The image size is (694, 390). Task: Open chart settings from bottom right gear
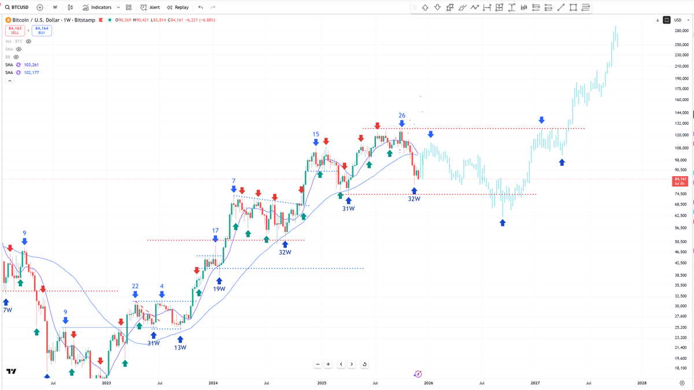(681, 382)
